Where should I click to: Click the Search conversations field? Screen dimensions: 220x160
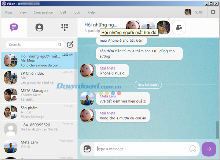point(35,45)
